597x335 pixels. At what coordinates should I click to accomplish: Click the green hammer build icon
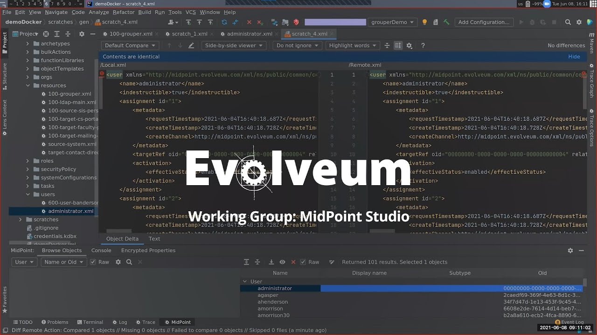point(446,22)
